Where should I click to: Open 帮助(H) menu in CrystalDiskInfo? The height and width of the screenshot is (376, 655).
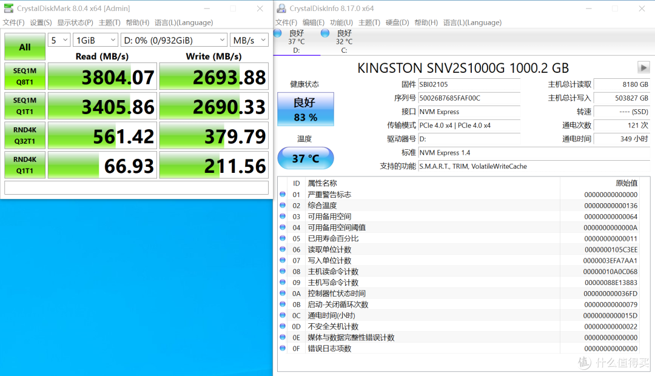pos(426,22)
